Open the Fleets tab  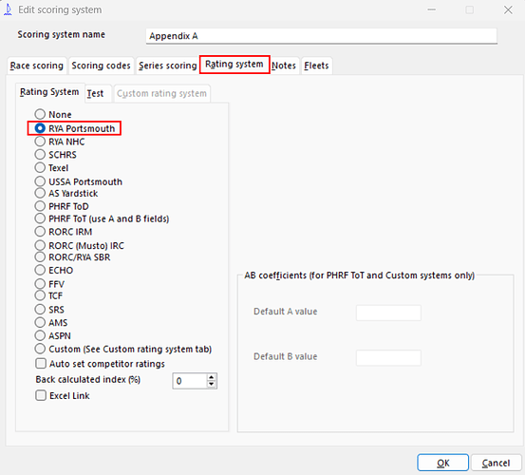[x=316, y=66]
